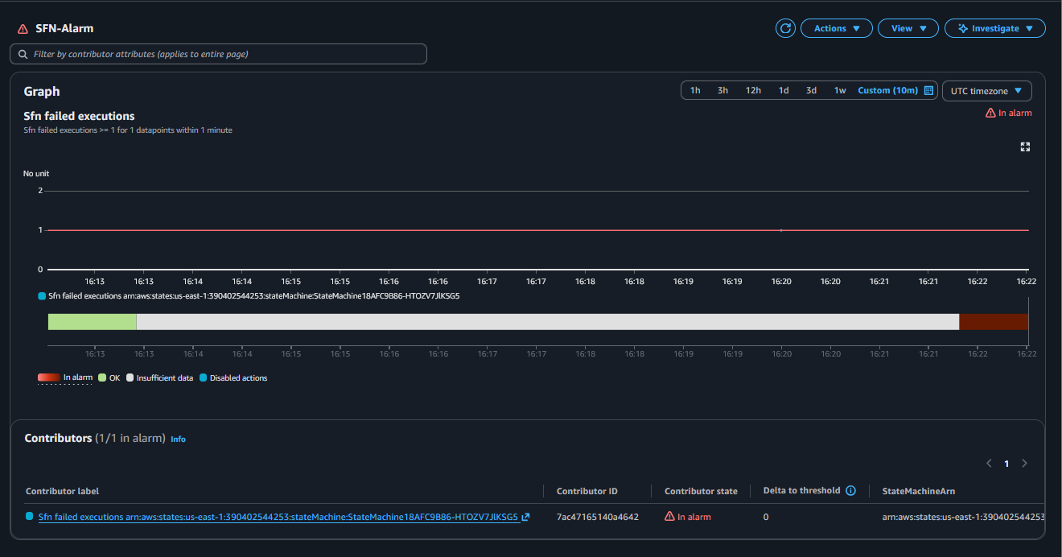Click the contributor attributes filter field
The image size is (1062, 557).
click(217, 53)
